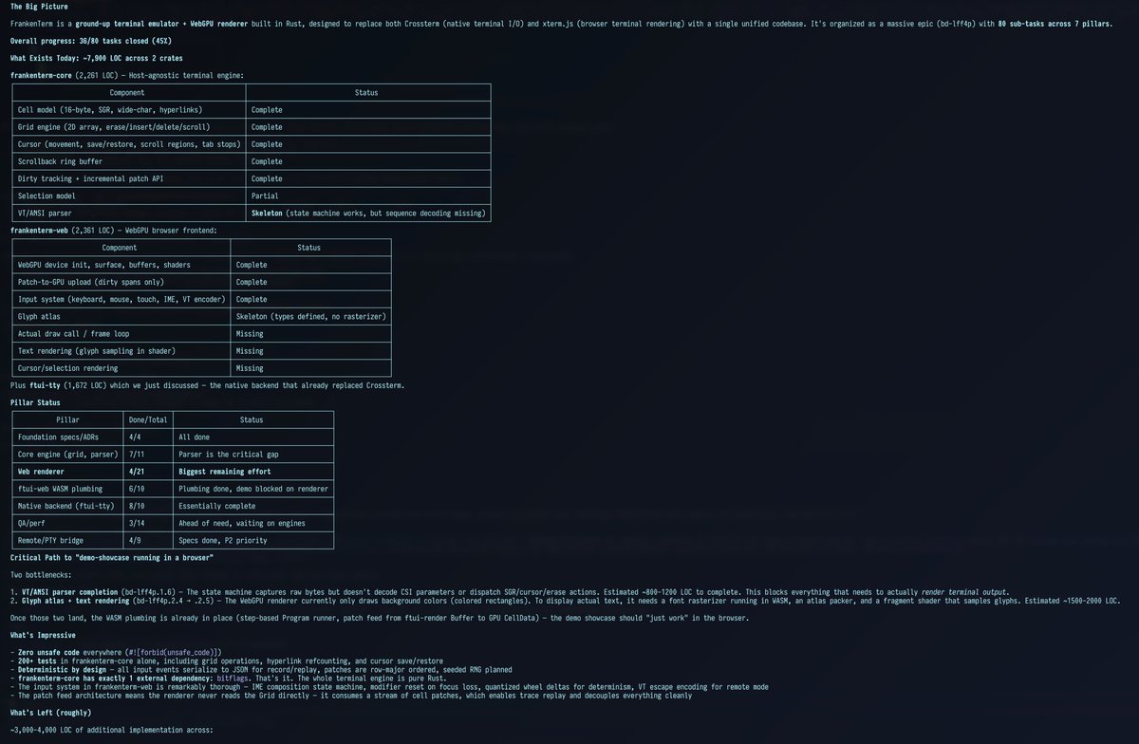Image resolution: width=1139 pixels, height=744 pixels.
Task: Click the "Done/Total" column header
Action: click(x=147, y=419)
